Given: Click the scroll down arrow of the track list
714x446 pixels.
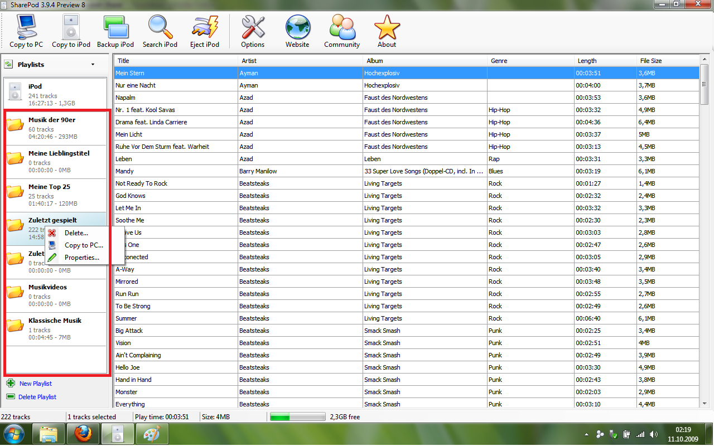Looking at the screenshot, I should 705,404.
